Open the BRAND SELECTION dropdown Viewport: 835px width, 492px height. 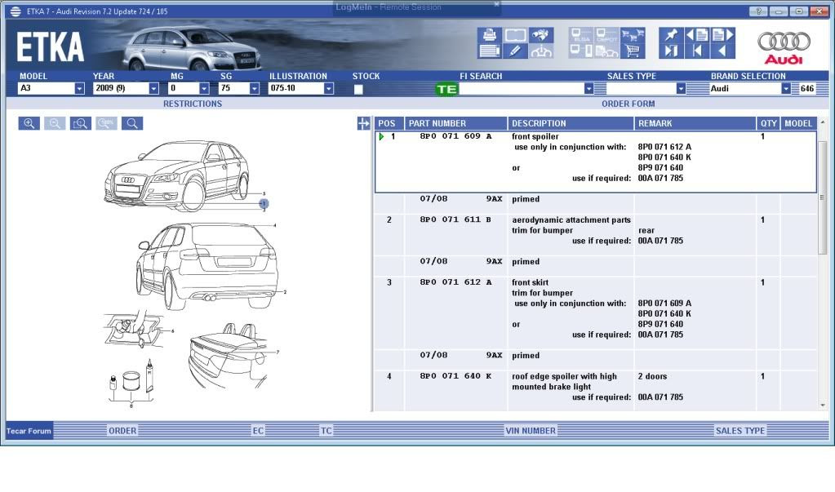(785, 88)
